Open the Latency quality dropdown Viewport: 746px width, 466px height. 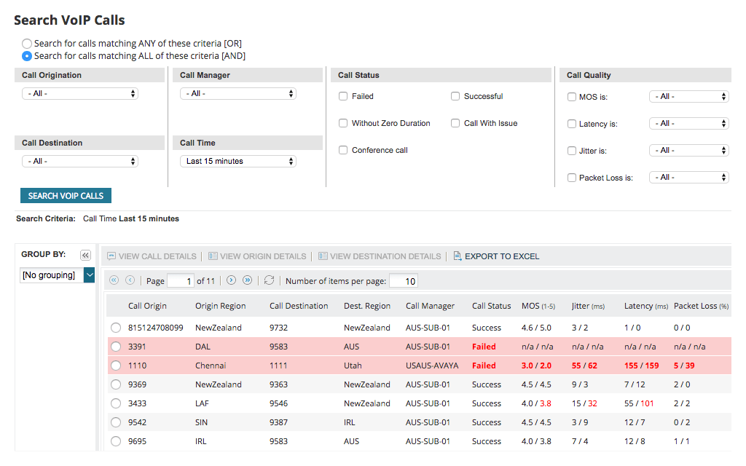click(688, 123)
